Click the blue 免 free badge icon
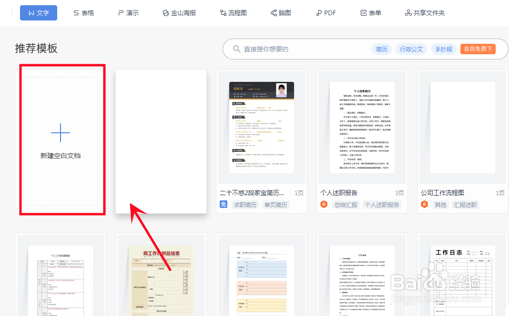This screenshot has height=316, width=509. pyautogui.click(x=224, y=205)
